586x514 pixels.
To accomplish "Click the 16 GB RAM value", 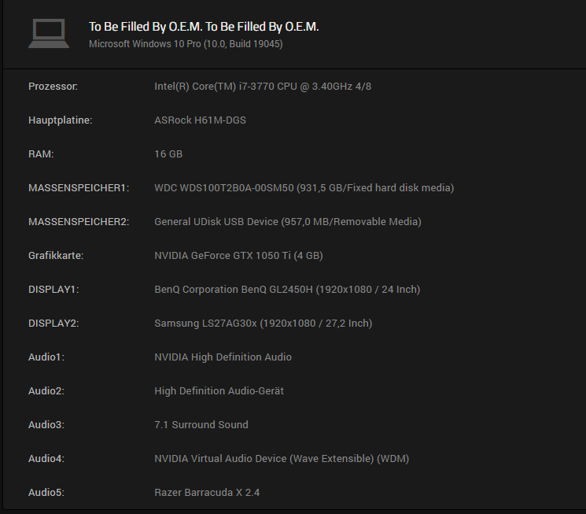I will click(x=168, y=154).
